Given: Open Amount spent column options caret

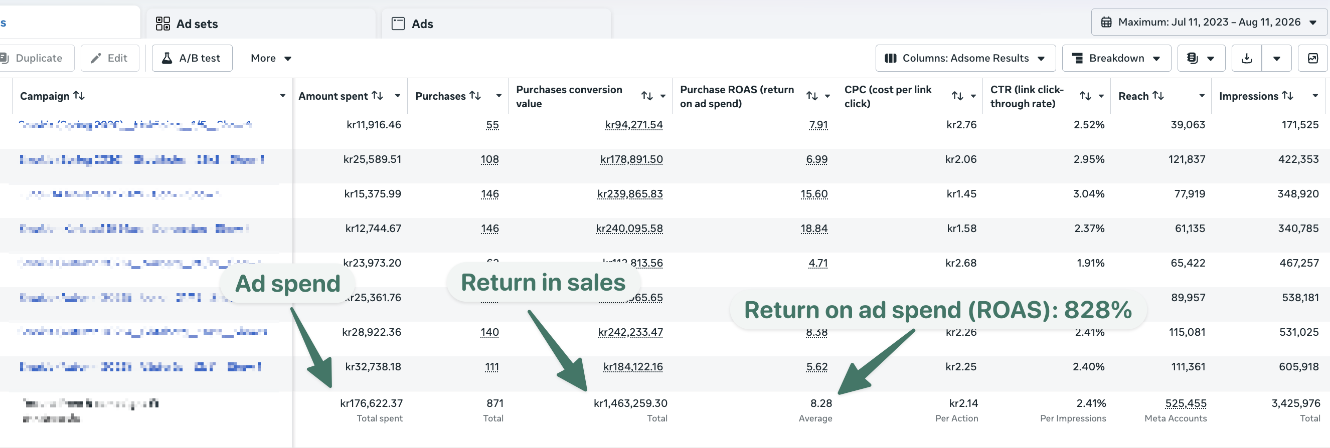Looking at the screenshot, I should click(398, 96).
